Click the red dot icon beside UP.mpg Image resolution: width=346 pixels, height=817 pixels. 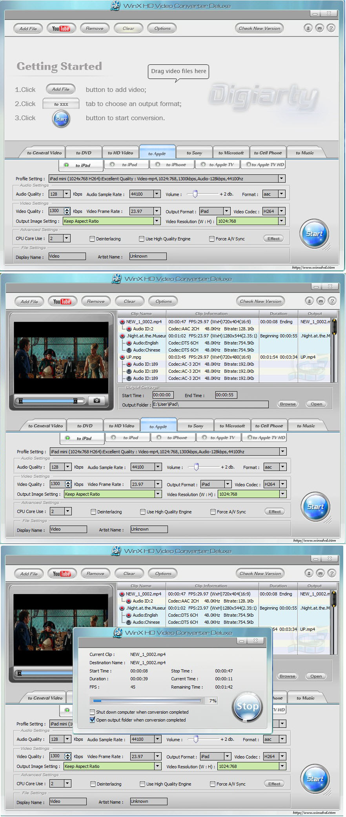(122, 357)
